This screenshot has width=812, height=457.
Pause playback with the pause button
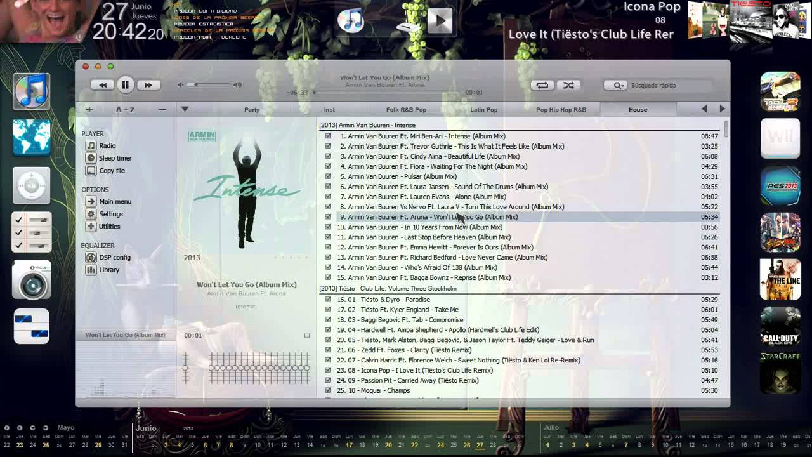click(x=126, y=84)
